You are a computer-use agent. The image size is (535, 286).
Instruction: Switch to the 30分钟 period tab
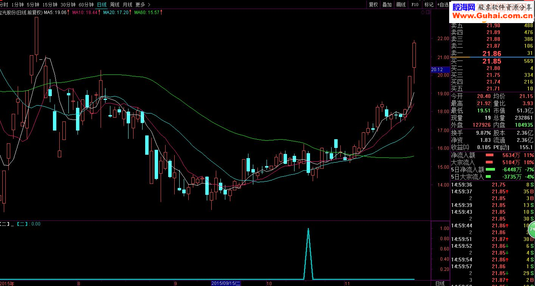[68, 5]
